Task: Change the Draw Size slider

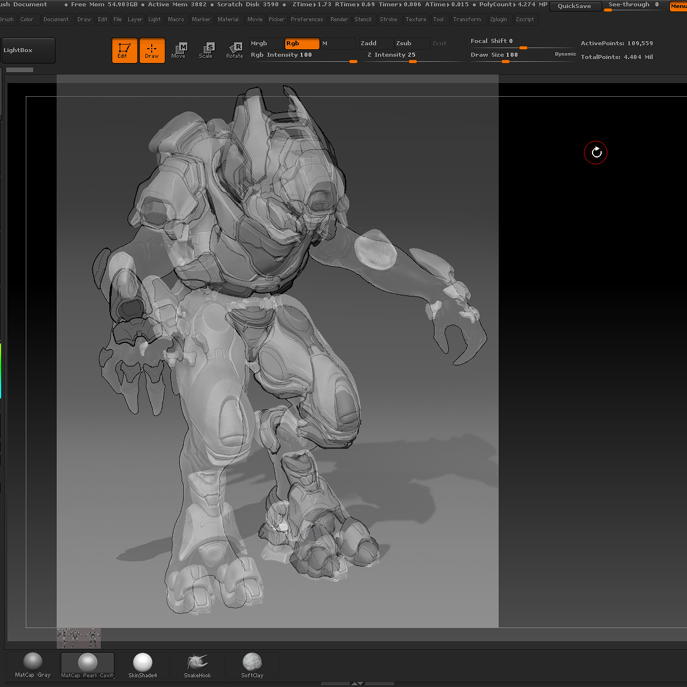Action: click(x=511, y=56)
